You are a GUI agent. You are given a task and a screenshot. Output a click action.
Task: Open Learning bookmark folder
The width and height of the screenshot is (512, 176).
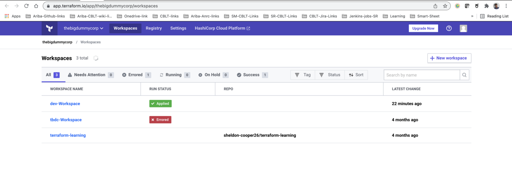point(394,16)
